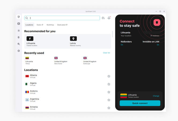Add Armenia to favorites with star
Screen dimensions: 178x121
[109, 108]
